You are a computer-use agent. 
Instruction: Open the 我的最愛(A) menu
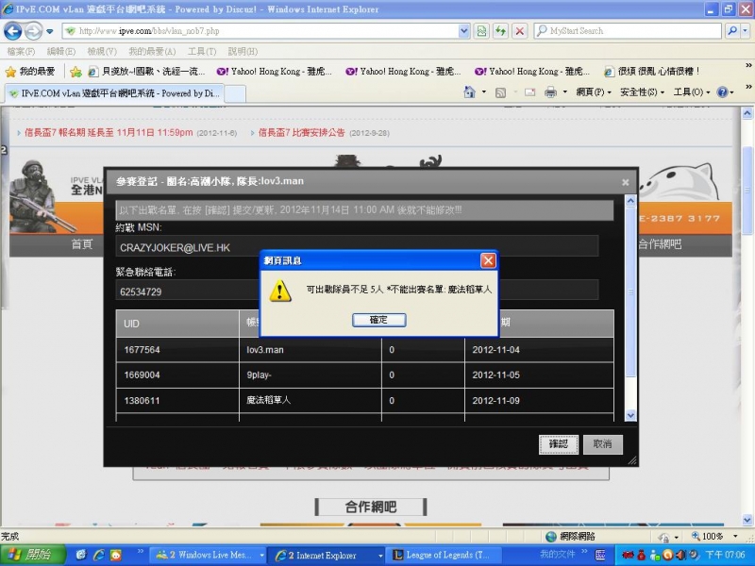pos(152,51)
